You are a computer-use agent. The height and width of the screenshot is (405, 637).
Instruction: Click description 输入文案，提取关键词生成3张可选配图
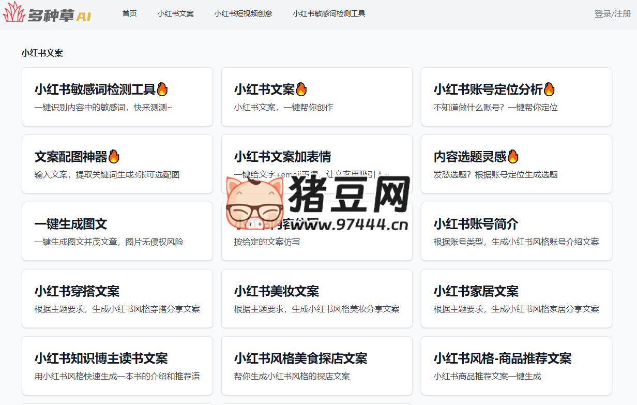(x=107, y=175)
